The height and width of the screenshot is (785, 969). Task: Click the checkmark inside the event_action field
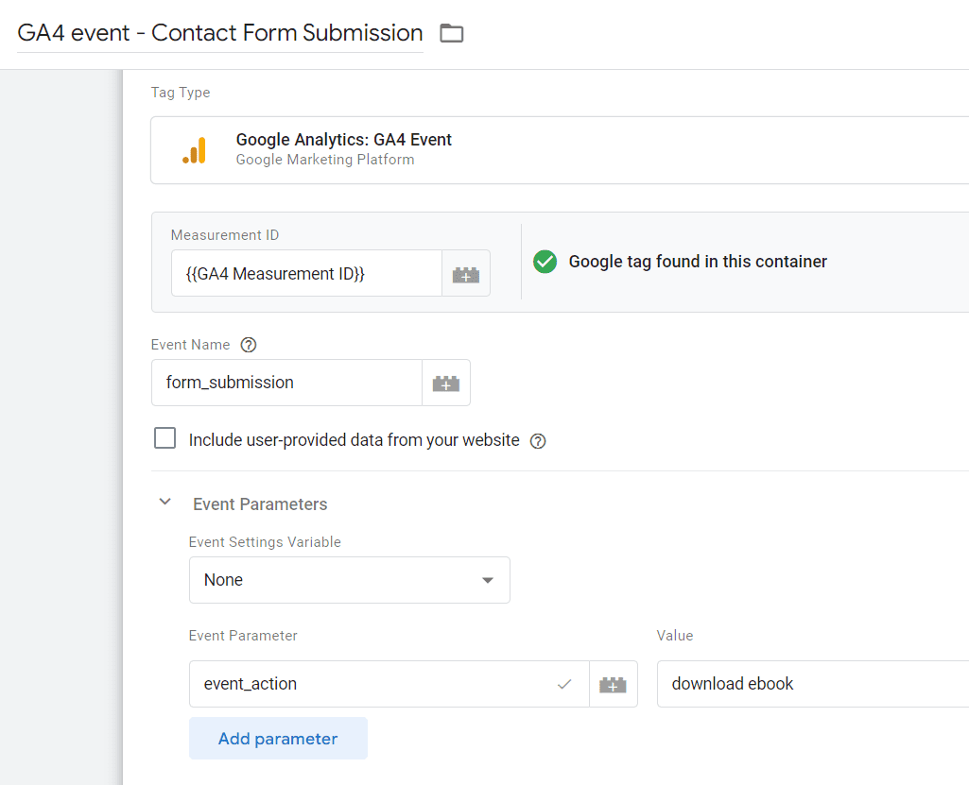point(564,684)
